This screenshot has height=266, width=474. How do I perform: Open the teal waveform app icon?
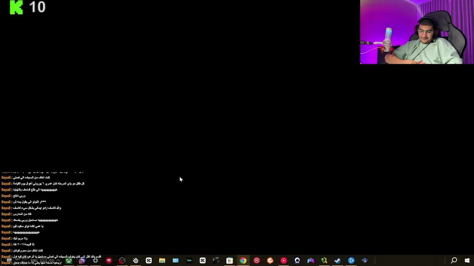coord(189,261)
